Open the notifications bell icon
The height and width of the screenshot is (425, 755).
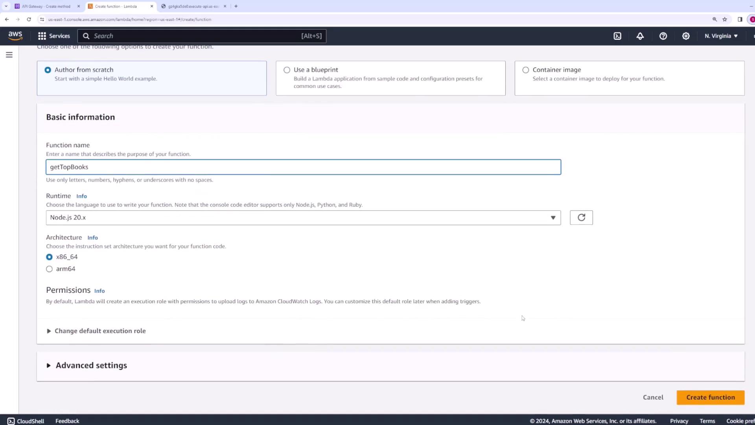[640, 36]
